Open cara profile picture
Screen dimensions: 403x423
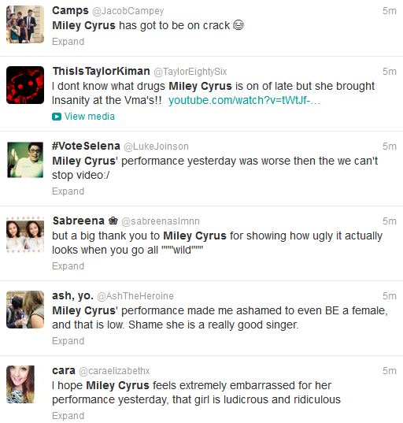coord(20,384)
